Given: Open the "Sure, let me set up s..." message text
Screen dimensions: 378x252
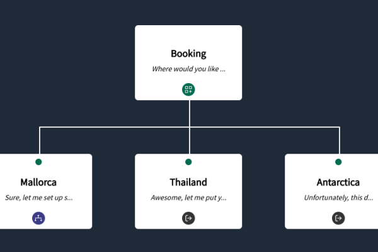Looking at the screenshot, I should pos(39,197).
